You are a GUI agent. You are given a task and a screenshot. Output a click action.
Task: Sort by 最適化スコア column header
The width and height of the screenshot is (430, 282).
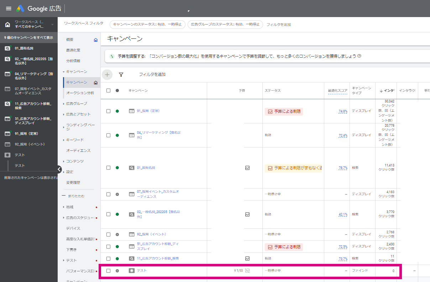(337, 90)
